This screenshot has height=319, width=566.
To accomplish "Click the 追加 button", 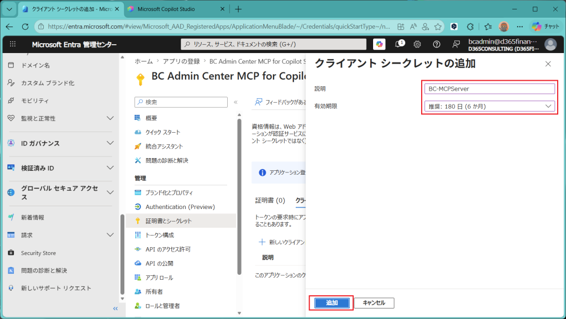I will 332,303.
